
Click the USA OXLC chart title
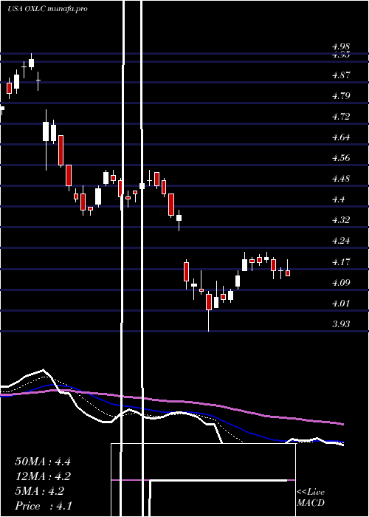[48, 9]
